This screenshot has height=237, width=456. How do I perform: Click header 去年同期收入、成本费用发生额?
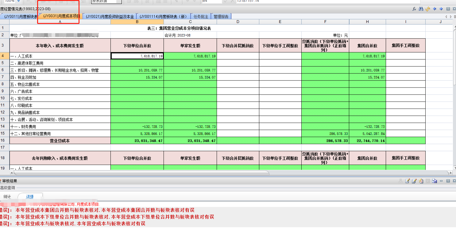60,158
